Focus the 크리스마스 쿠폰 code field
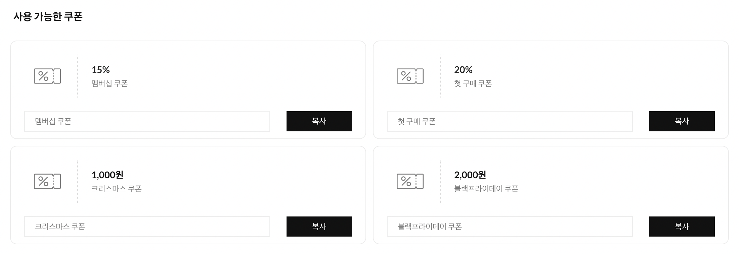739x254 pixels. [147, 227]
